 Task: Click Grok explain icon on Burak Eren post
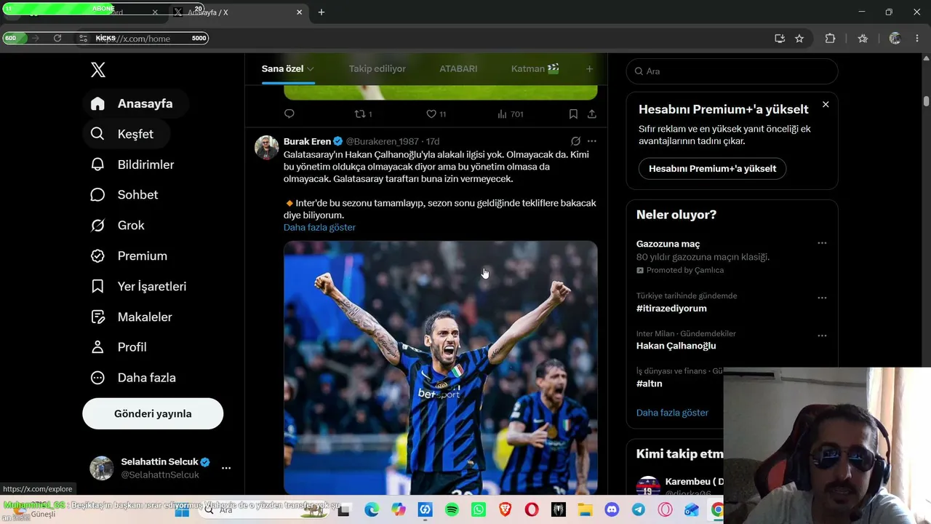tap(575, 141)
